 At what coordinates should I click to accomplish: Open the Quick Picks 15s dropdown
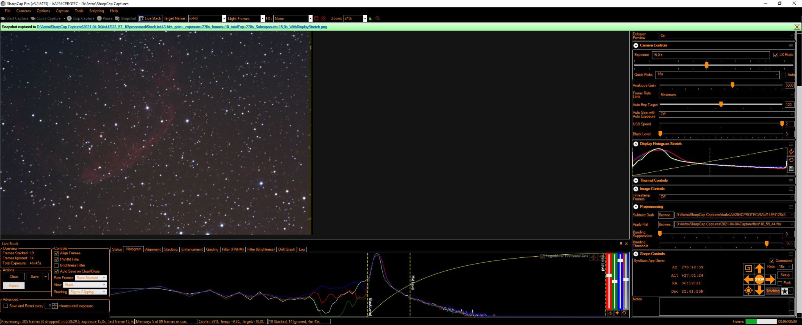[718, 75]
